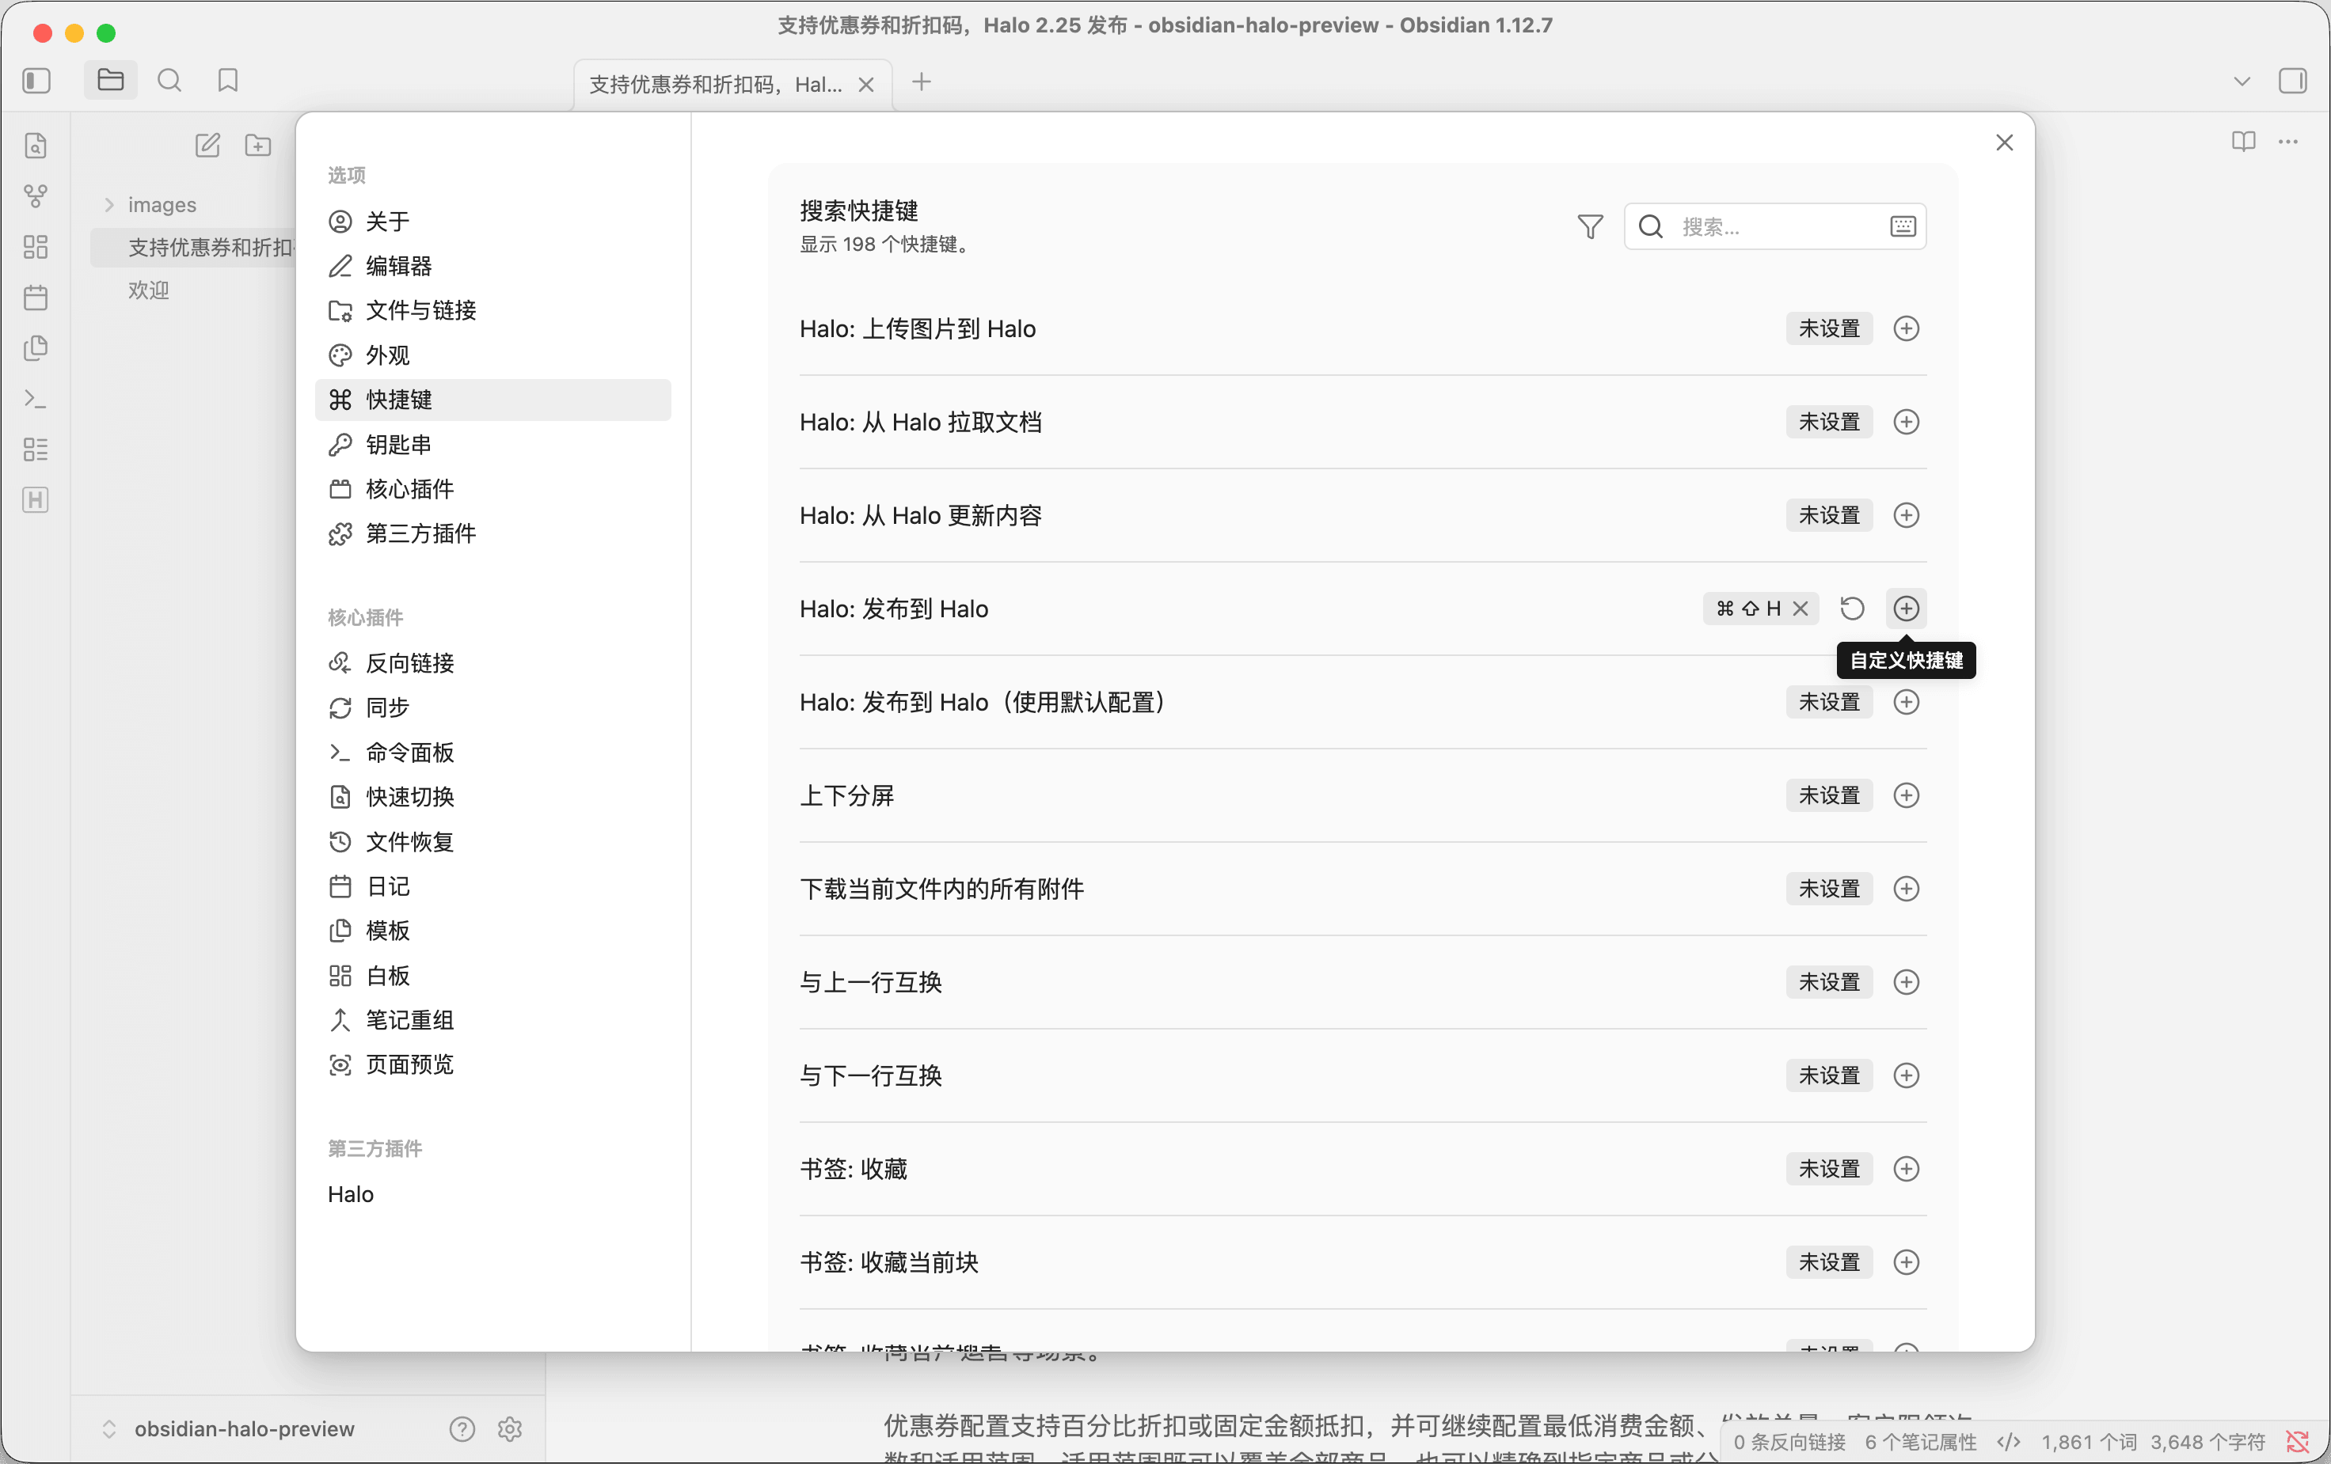This screenshot has width=2331, height=1464.
Task: Open the bookmarks icon in the top toolbar
Action: pos(227,82)
